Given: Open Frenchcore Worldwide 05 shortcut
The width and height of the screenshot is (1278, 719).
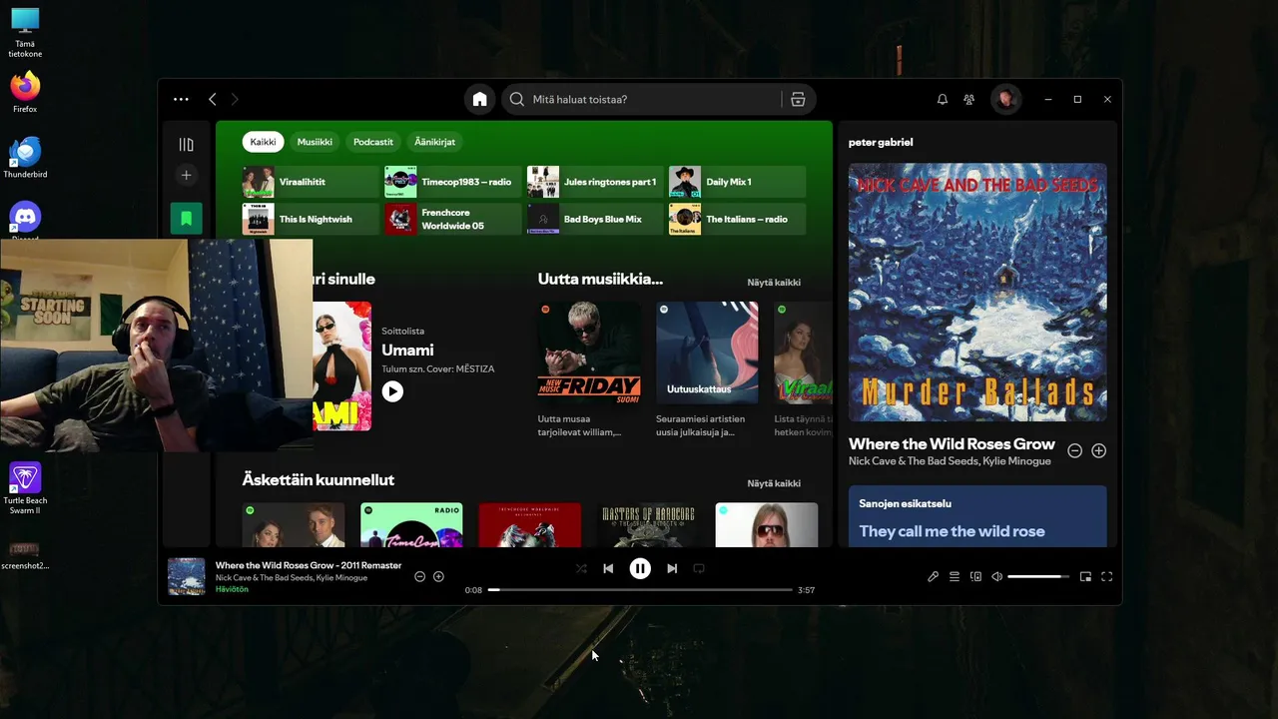Looking at the screenshot, I should coord(453,219).
